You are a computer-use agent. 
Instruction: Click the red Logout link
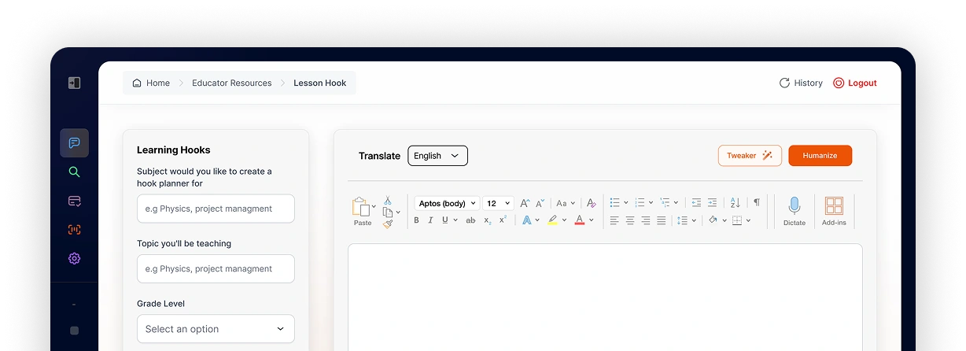pyautogui.click(x=855, y=83)
